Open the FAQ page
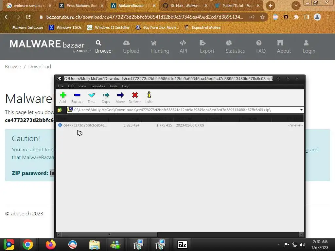The height and width of the screenshot is (251, 335). coord(261,46)
